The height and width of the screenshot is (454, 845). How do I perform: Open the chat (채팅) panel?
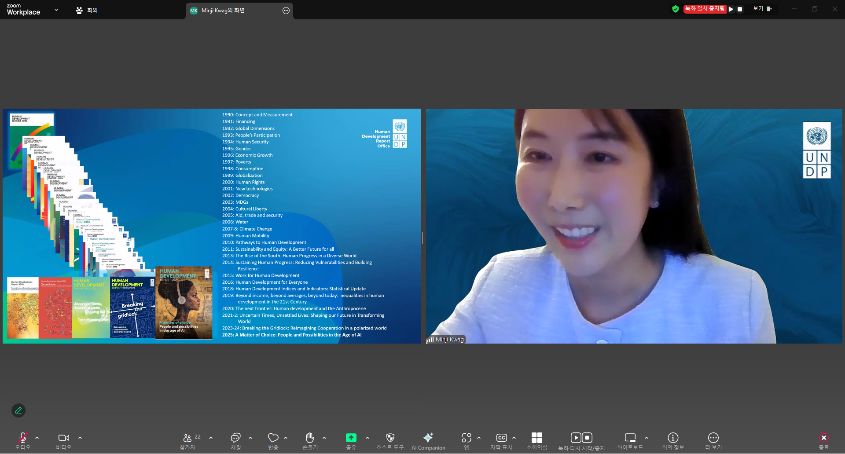235,441
